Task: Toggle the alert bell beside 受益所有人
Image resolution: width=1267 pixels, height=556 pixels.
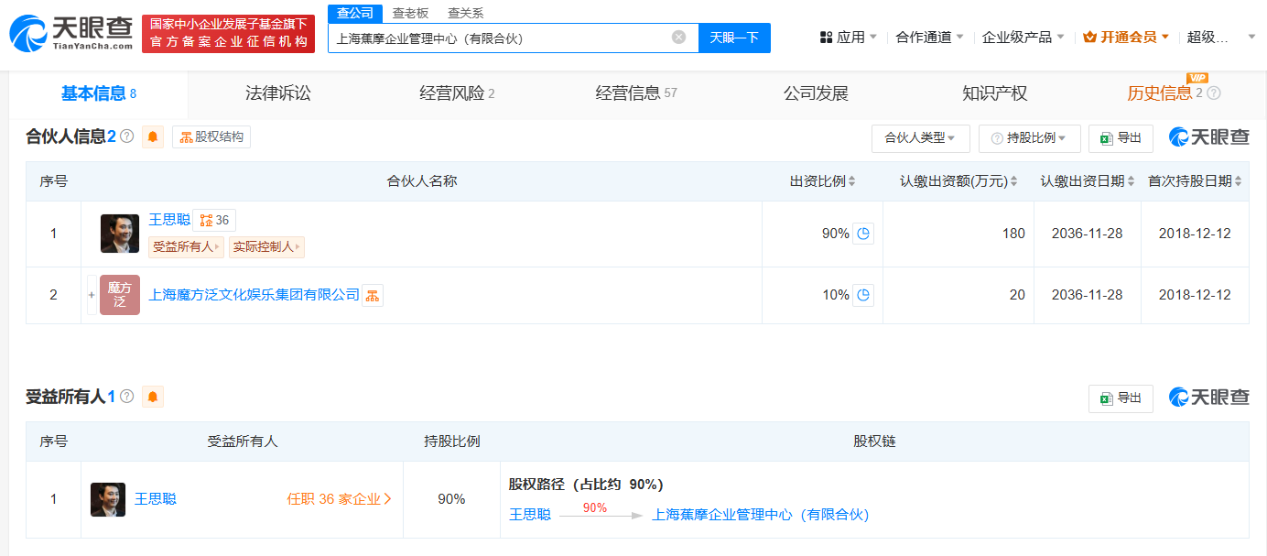Action: click(x=152, y=397)
